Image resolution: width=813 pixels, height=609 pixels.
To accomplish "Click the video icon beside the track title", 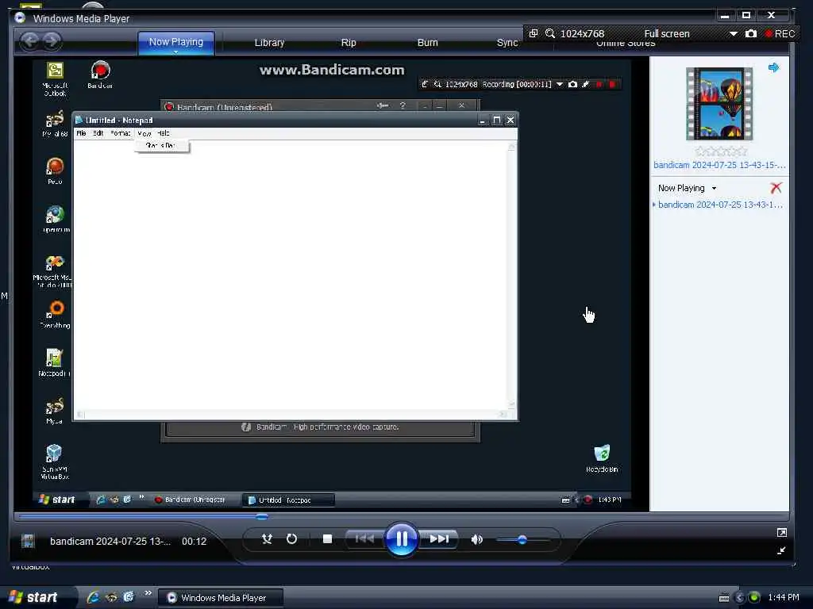I will (x=28, y=541).
